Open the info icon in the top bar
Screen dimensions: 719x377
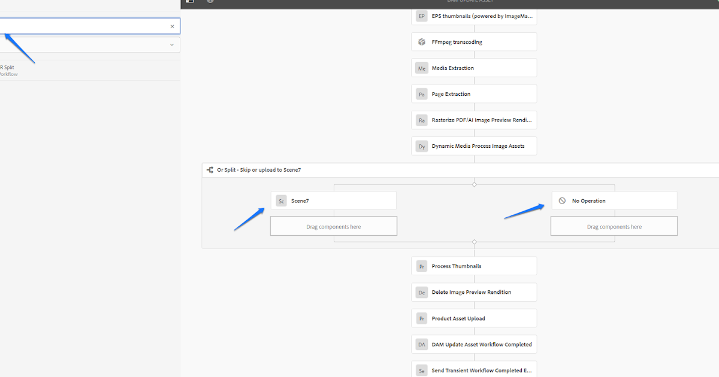(x=209, y=2)
